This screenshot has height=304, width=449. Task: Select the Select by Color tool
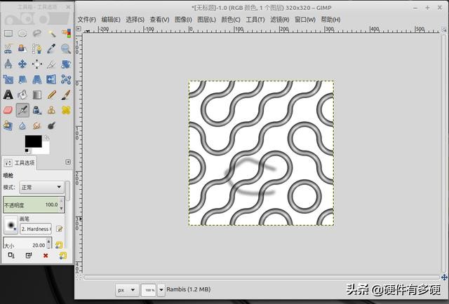66,34
